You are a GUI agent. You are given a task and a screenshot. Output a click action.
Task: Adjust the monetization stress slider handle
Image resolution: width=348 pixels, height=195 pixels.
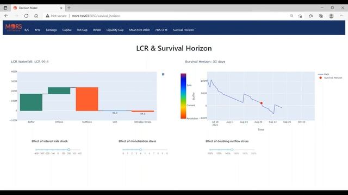coord(140,149)
